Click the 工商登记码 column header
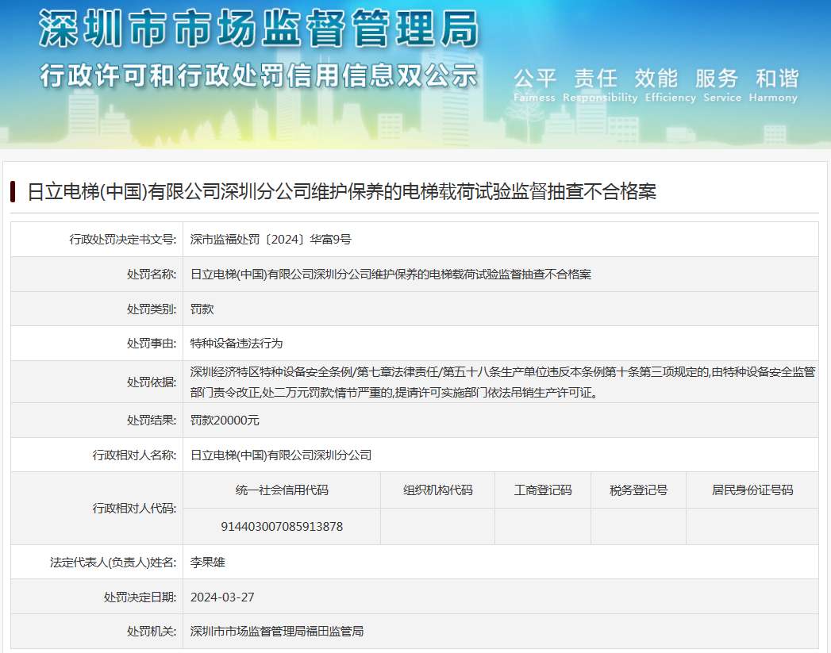Image resolution: width=831 pixels, height=653 pixels. click(543, 490)
